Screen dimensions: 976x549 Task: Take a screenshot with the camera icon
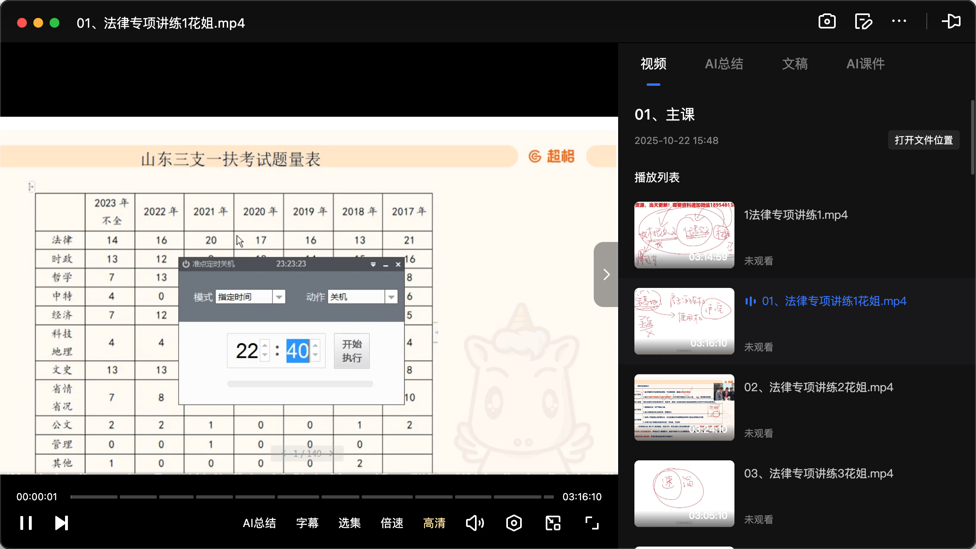coord(826,21)
